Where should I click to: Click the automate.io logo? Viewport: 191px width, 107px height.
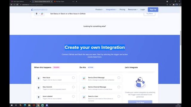click(x=39, y=10)
